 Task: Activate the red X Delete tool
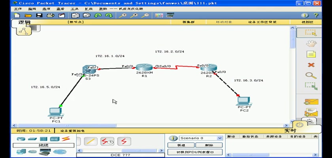point(311,65)
